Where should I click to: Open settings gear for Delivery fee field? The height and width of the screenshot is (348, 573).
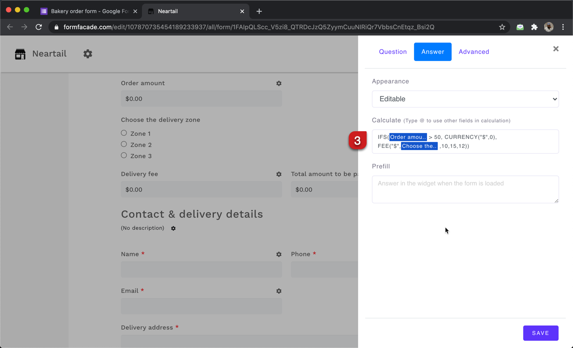(x=278, y=174)
